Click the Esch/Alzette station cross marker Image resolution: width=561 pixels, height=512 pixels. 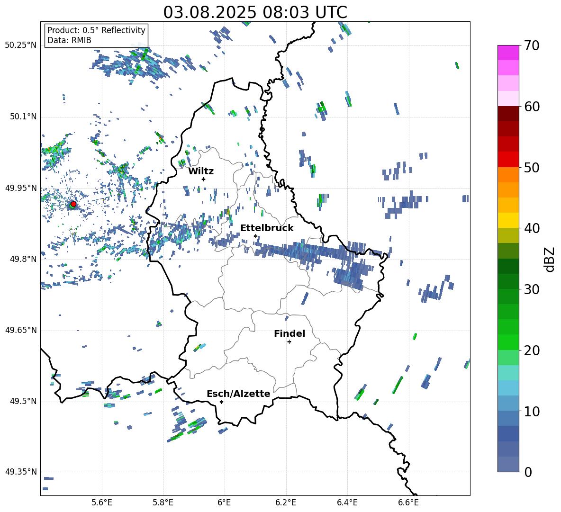click(221, 402)
